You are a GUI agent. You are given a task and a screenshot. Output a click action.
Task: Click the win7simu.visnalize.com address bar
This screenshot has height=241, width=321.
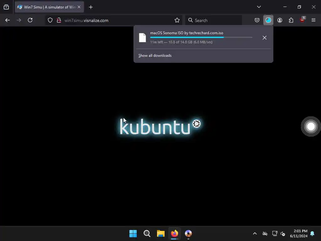(x=113, y=20)
